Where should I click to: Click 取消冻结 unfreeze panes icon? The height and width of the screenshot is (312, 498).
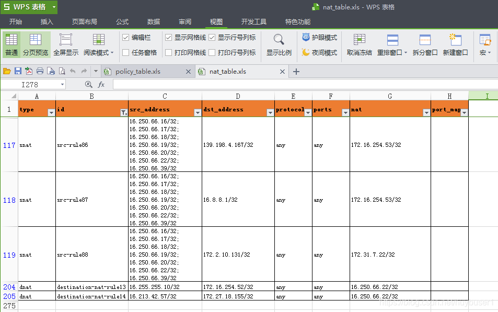coord(359,40)
